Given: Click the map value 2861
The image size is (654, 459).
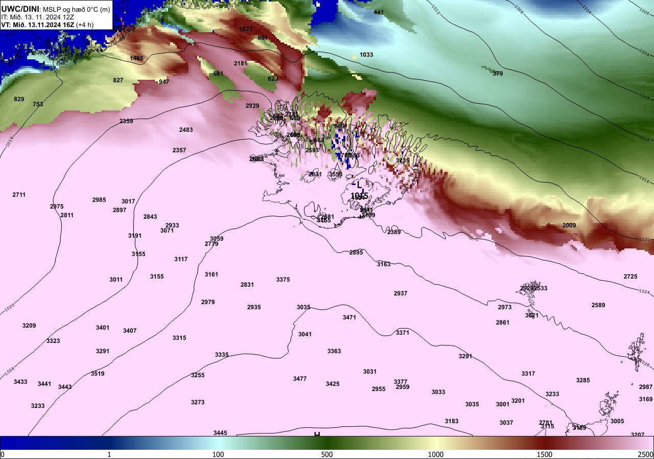Looking at the screenshot, I should click(503, 323).
